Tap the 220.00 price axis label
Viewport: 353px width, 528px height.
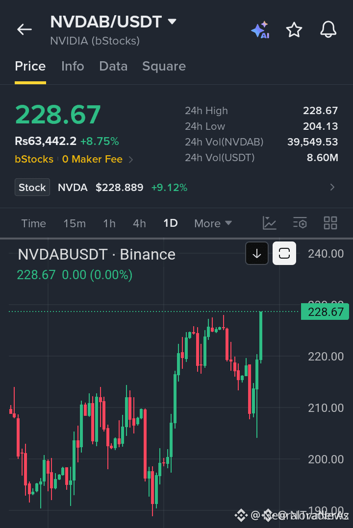326,357
